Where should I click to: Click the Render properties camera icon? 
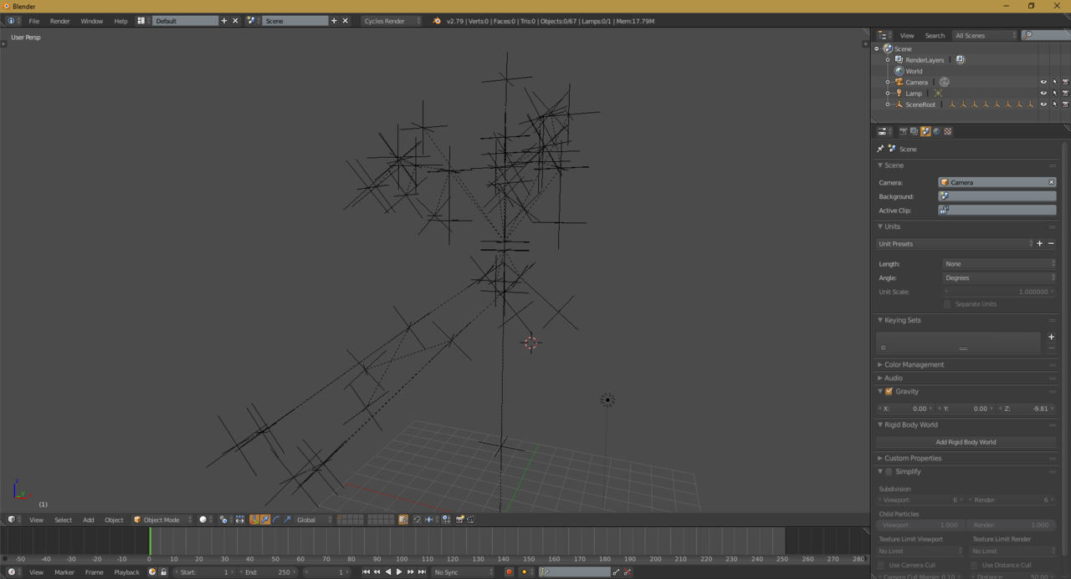click(x=903, y=131)
